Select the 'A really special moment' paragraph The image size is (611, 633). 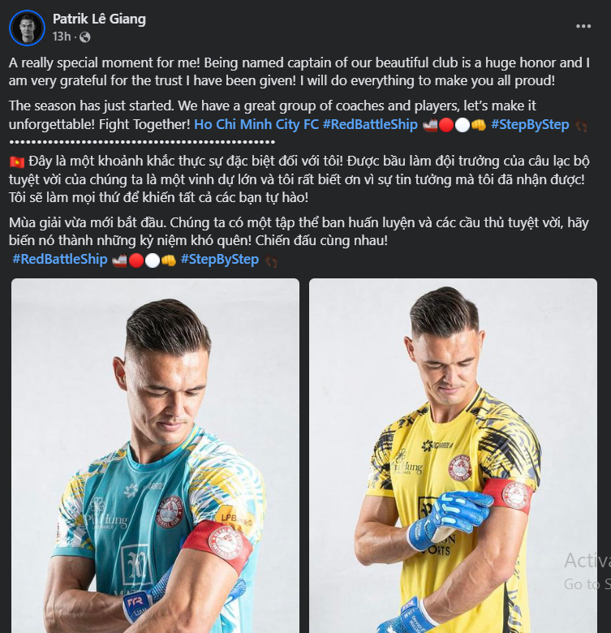(x=299, y=72)
